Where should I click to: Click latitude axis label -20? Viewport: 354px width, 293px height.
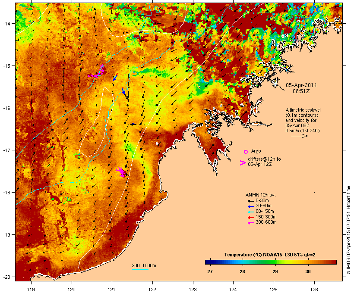coord(6,277)
